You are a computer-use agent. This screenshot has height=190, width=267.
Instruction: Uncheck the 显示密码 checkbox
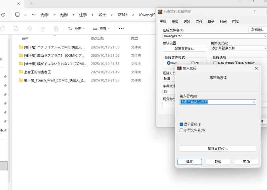(x=182, y=124)
